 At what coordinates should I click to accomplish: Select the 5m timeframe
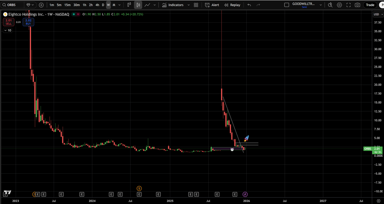(x=59, y=5)
